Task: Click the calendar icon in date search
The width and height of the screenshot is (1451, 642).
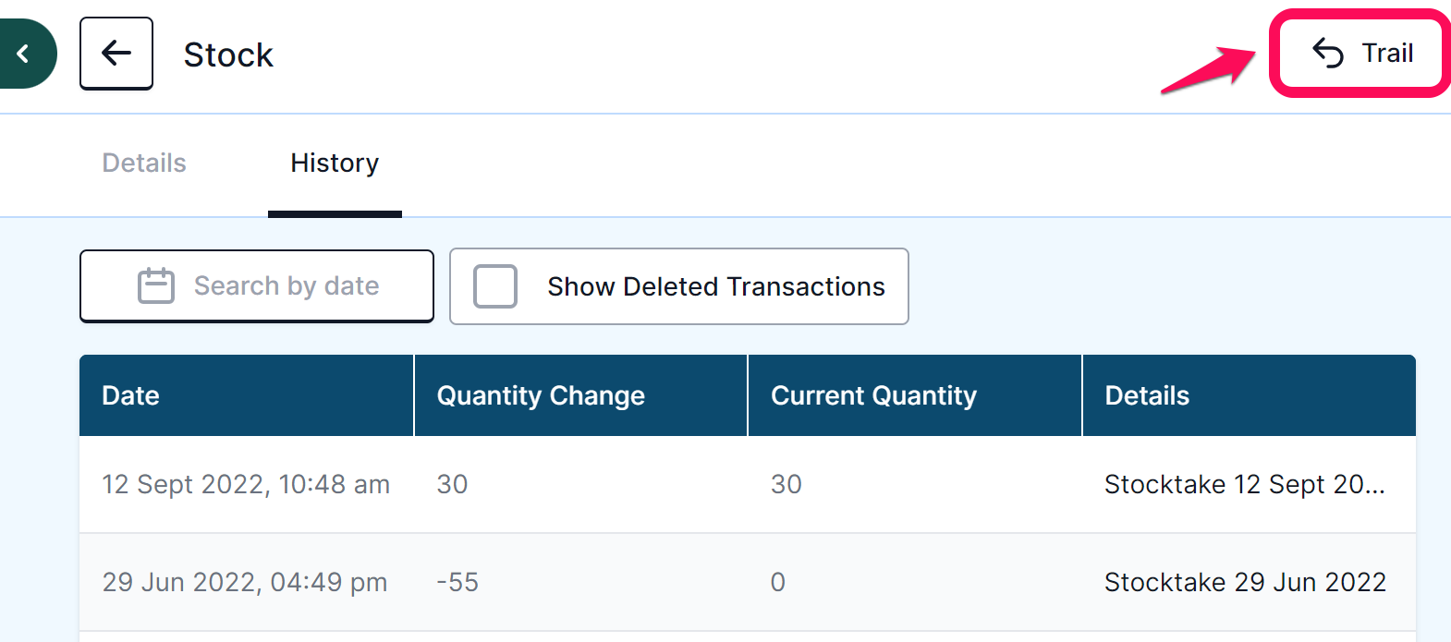Action: pos(156,285)
